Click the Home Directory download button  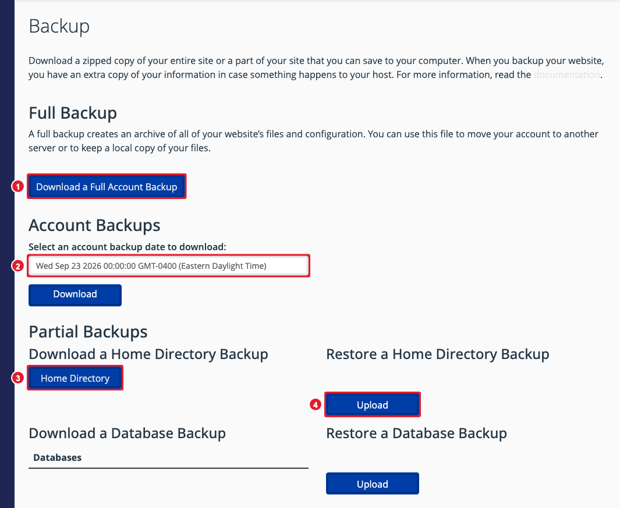coord(75,378)
